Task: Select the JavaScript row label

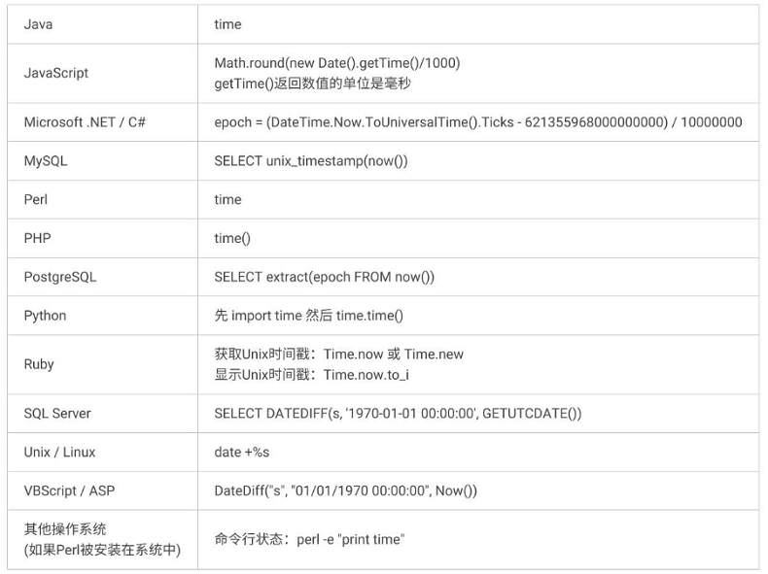Action: [x=55, y=73]
